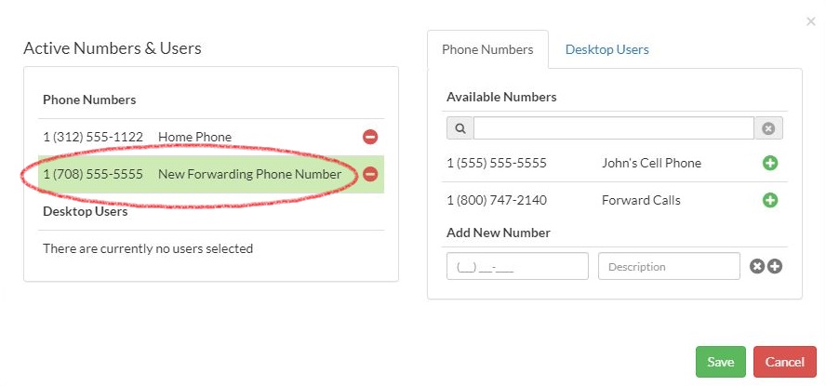Clear the available numbers search

tap(768, 128)
